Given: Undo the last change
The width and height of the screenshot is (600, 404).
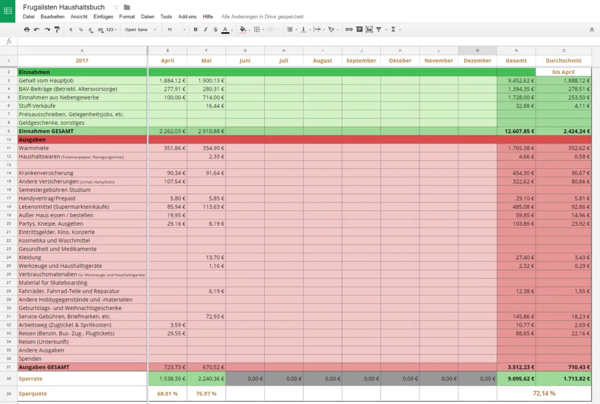Looking at the screenshot, I should 36,29.
